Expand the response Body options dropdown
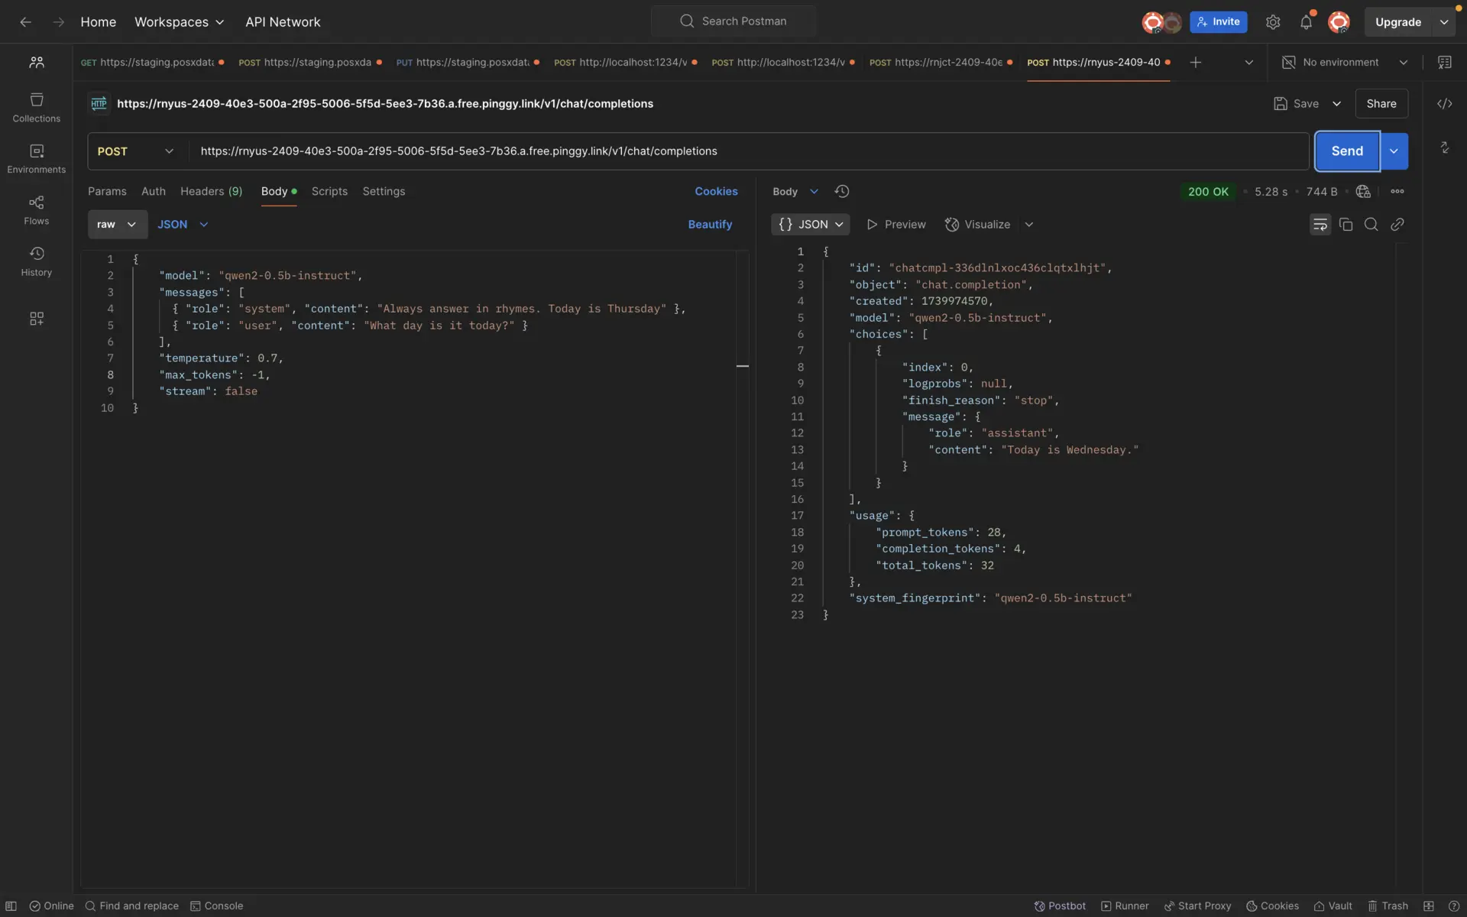This screenshot has height=917, width=1467. coord(813,191)
